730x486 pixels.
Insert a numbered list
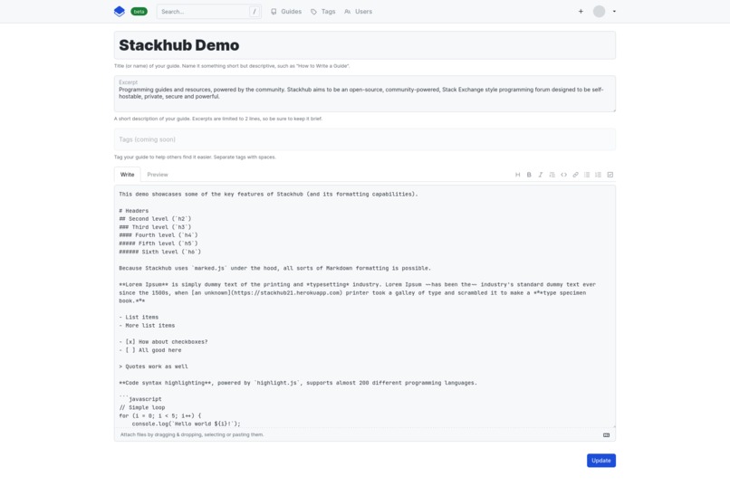coord(598,175)
